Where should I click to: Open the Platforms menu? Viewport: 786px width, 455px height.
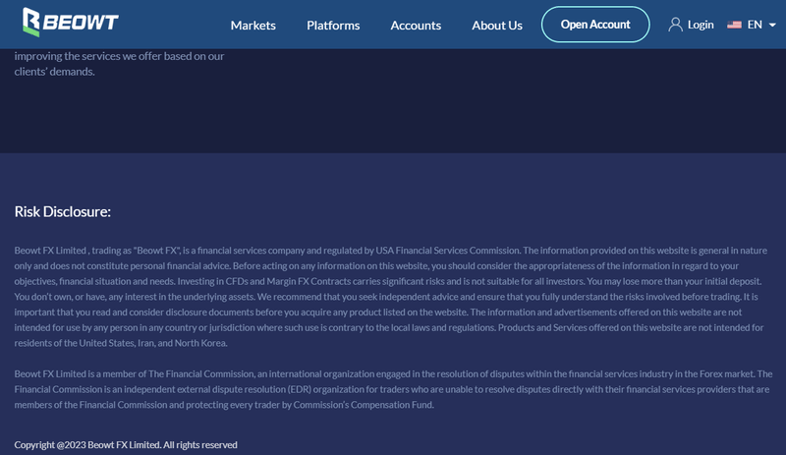tap(333, 26)
